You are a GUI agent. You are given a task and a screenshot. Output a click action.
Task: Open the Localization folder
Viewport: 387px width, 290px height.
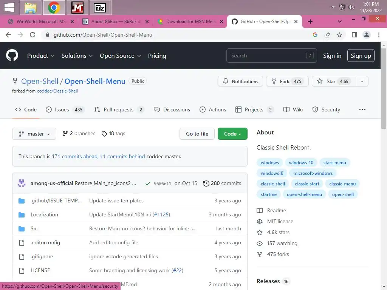[x=44, y=214]
